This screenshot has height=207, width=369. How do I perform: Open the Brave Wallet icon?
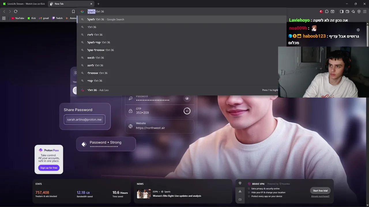tap(347, 11)
